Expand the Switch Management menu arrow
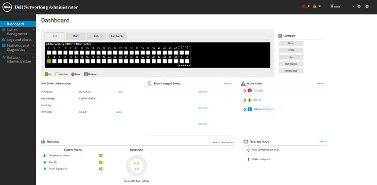Viewport: 377px width, 185px height. (x=33, y=30)
